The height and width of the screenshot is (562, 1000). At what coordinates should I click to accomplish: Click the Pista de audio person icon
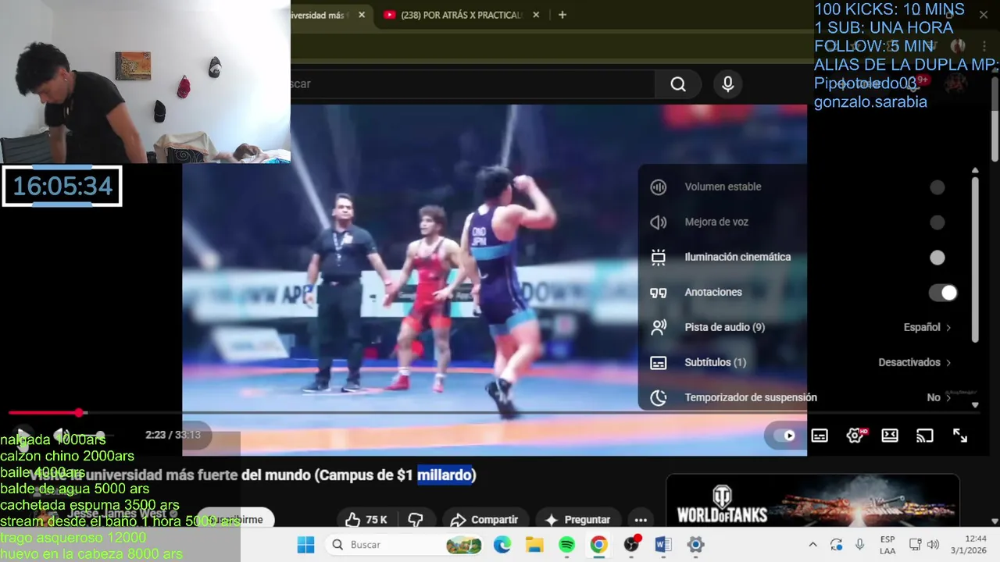(x=659, y=327)
